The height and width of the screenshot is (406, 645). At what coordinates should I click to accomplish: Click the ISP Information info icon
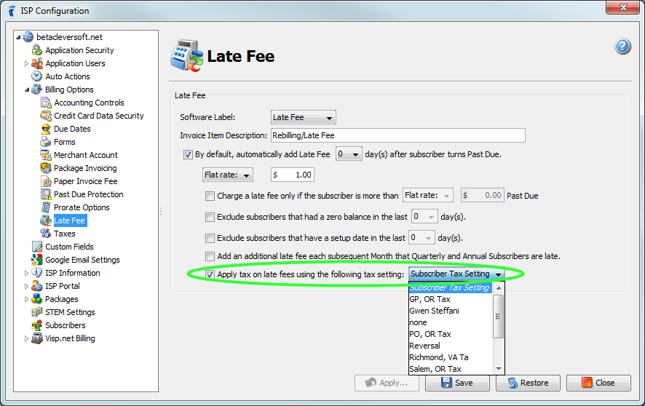coord(37,272)
